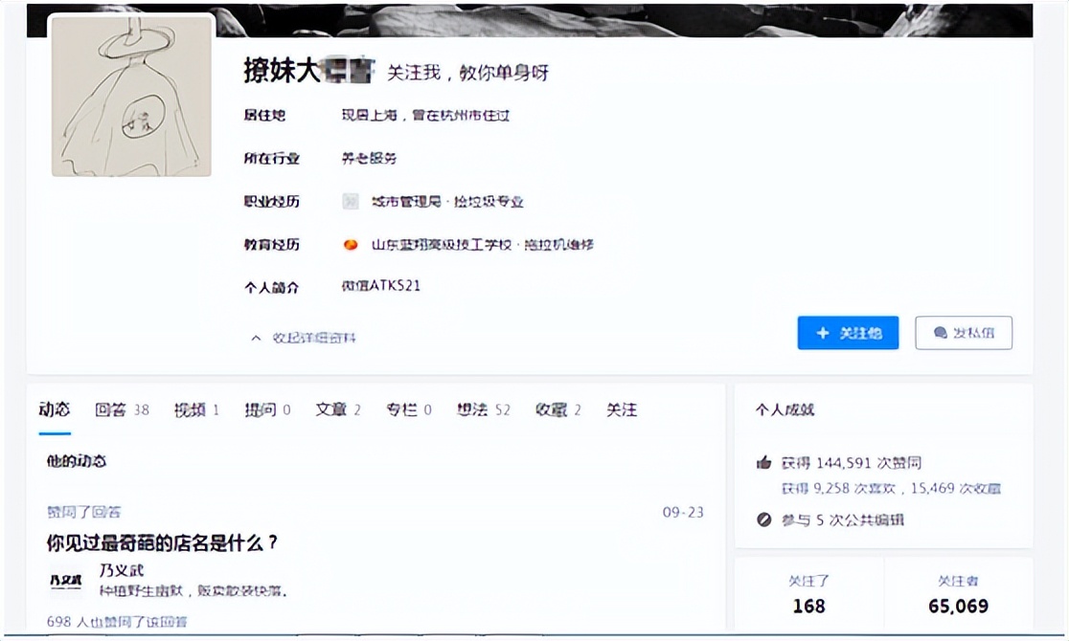
Task: Click the pencil icon next to 参与 5 次公共编辑
Action: [763, 520]
